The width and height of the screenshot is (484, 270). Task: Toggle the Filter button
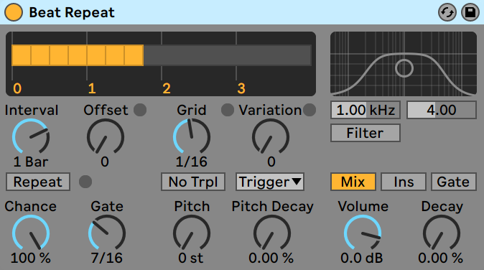tap(366, 133)
